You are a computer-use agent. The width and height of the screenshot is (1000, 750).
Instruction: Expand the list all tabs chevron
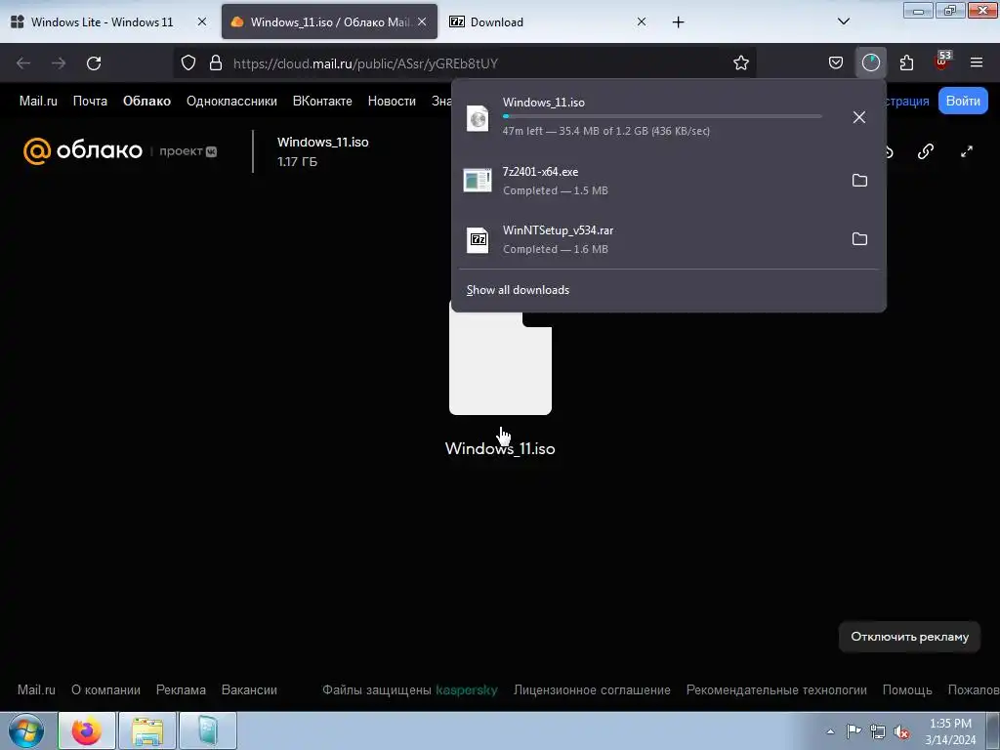[843, 21]
